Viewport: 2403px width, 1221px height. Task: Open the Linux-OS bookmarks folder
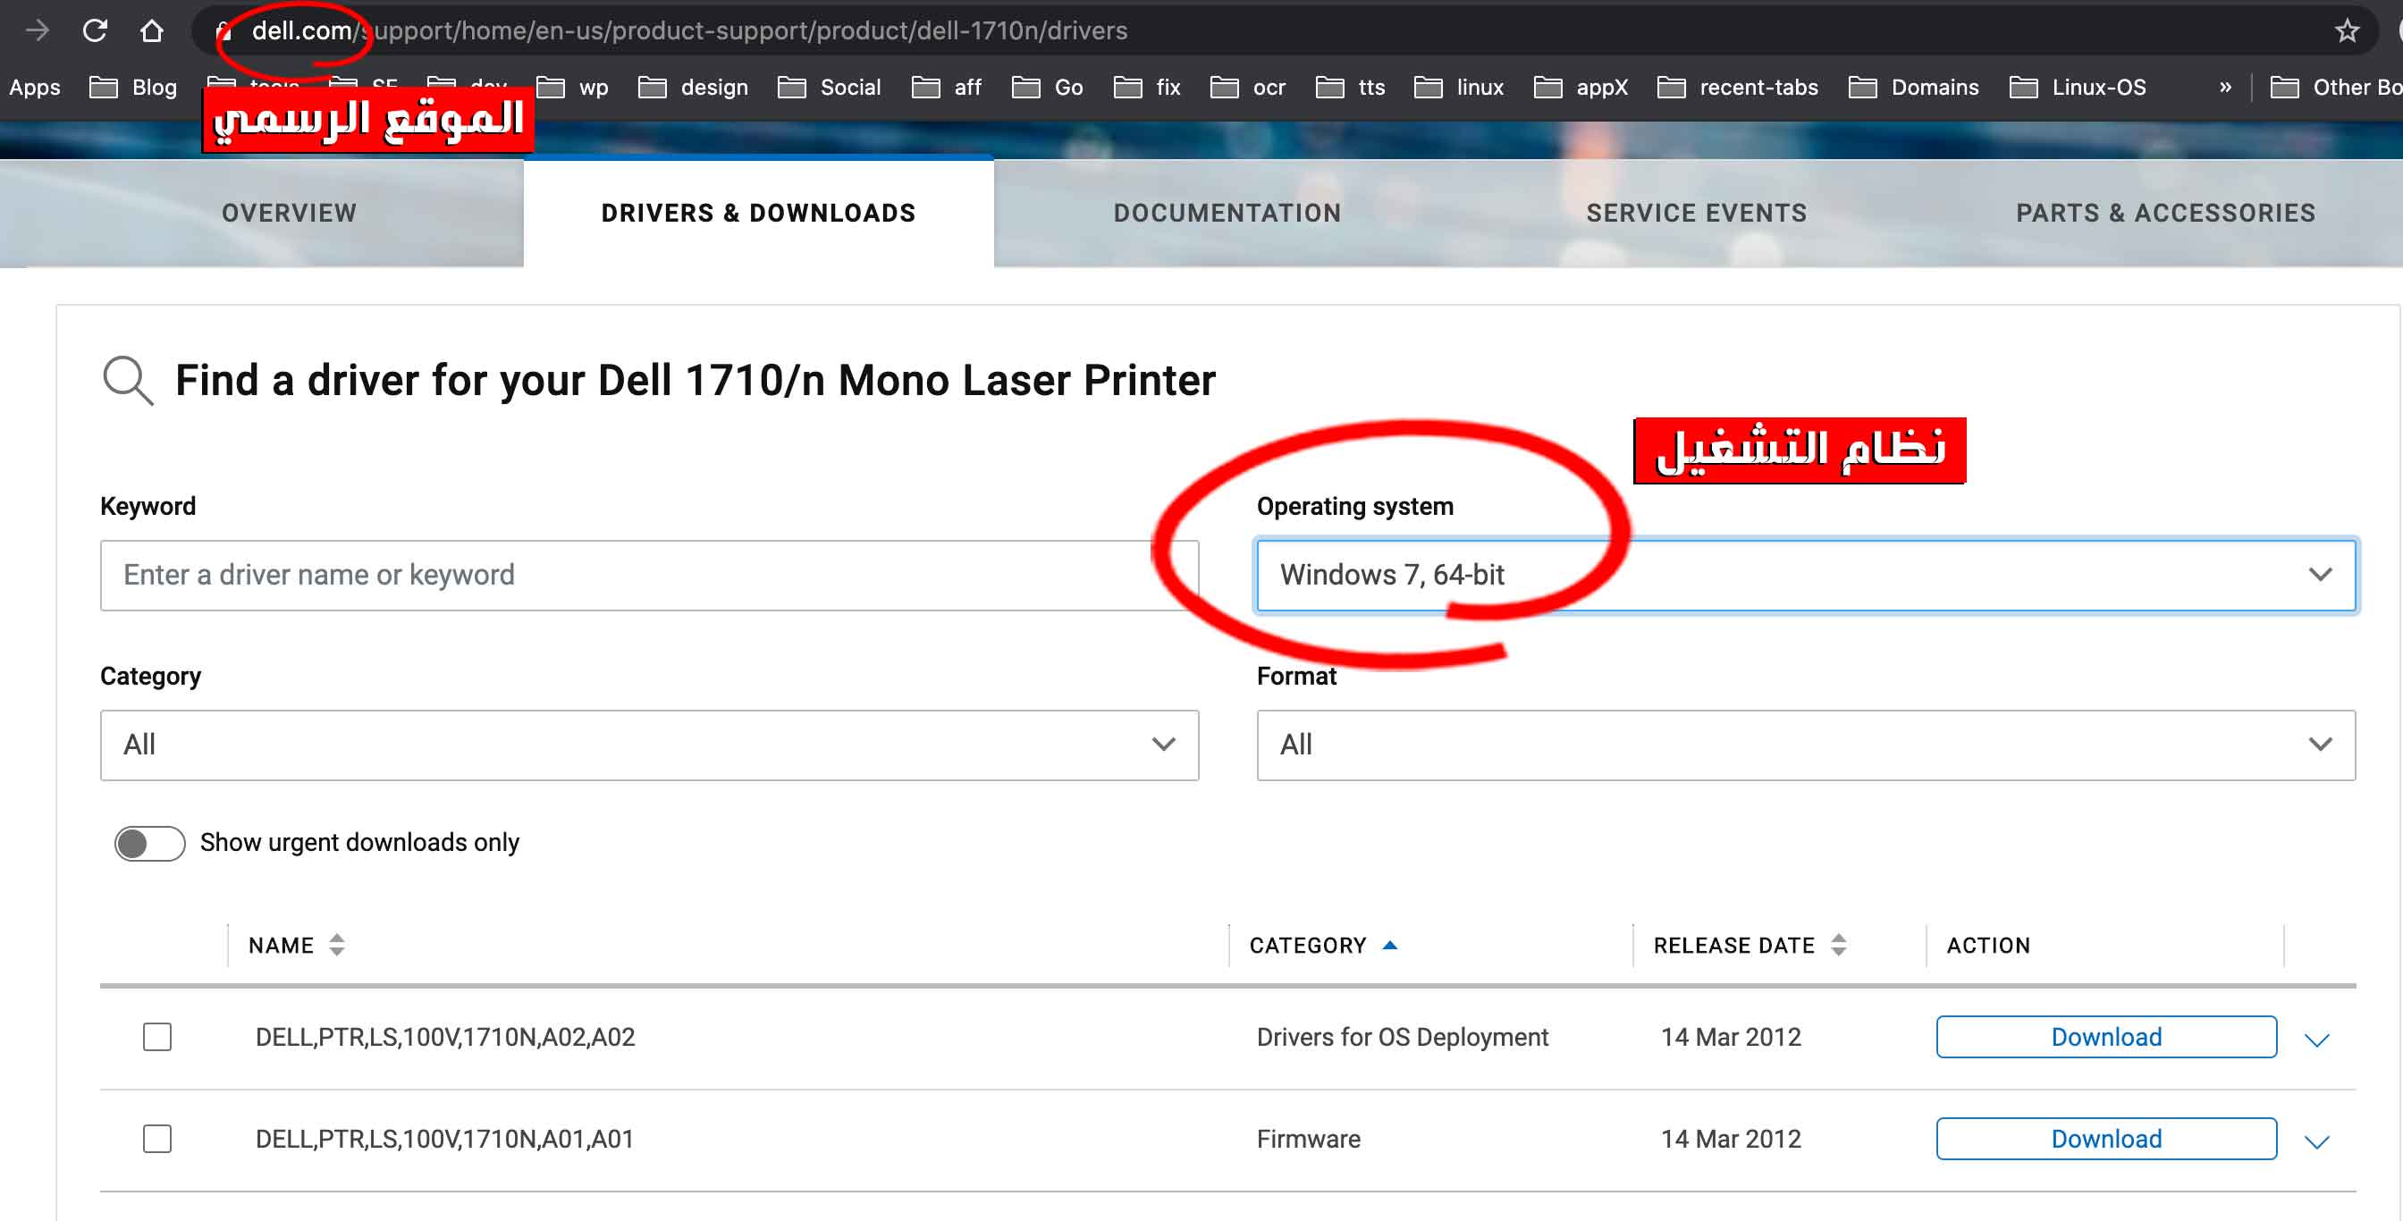coord(2078,87)
